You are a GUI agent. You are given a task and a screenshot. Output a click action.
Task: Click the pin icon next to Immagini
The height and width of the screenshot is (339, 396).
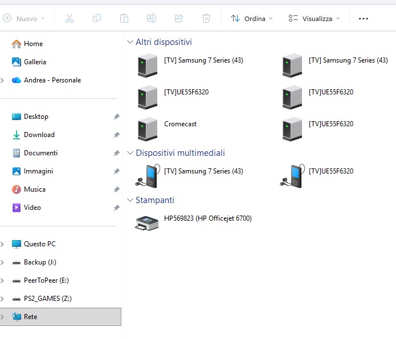click(x=116, y=171)
